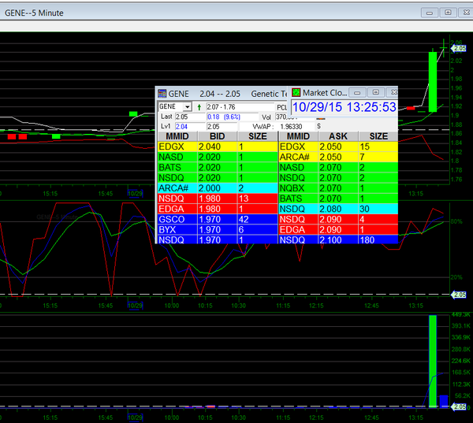Viewport: 473px width, 423px height.
Task: Click the GENE Level 2 window icon
Action: coord(162,93)
